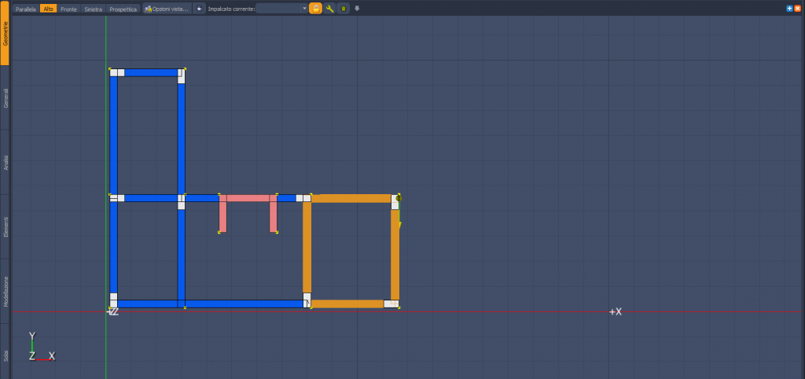Click the +X axis label

(x=615, y=311)
